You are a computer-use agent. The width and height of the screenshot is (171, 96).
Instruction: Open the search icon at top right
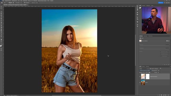point(165,3)
